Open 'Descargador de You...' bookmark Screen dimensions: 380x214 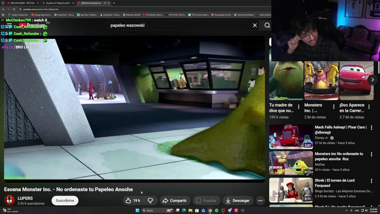tap(221, 15)
